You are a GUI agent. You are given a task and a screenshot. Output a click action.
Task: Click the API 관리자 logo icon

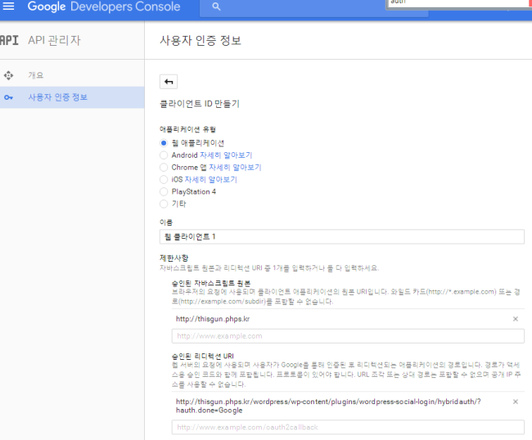pos(10,40)
